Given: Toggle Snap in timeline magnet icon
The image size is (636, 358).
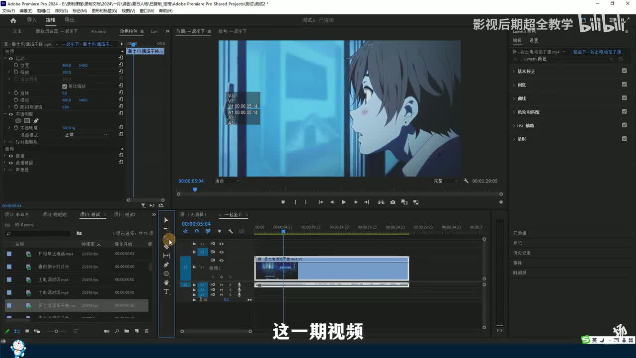Looking at the screenshot, I should 197,231.
